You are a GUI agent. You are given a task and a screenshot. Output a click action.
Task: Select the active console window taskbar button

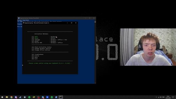61,97
